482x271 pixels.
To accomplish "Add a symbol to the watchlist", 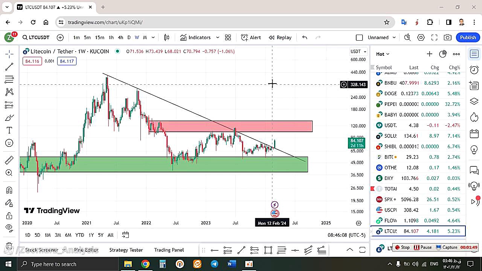I will [x=429, y=54].
